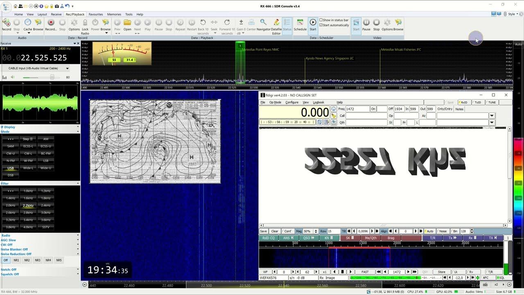Open the Favourites ribbon tab
The height and width of the screenshot is (295, 524).
(96, 14)
